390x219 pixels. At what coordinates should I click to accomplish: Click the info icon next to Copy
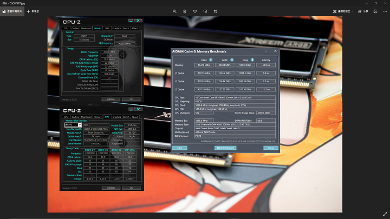pos(252,60)
